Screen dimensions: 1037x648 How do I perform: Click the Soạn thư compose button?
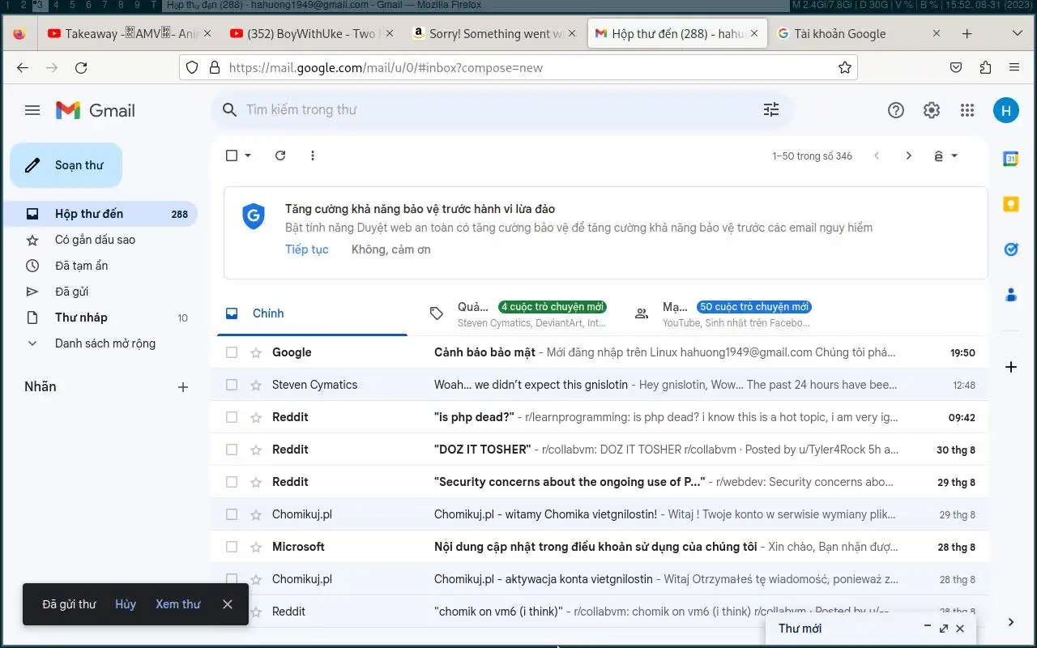click(x=66, y=165)
